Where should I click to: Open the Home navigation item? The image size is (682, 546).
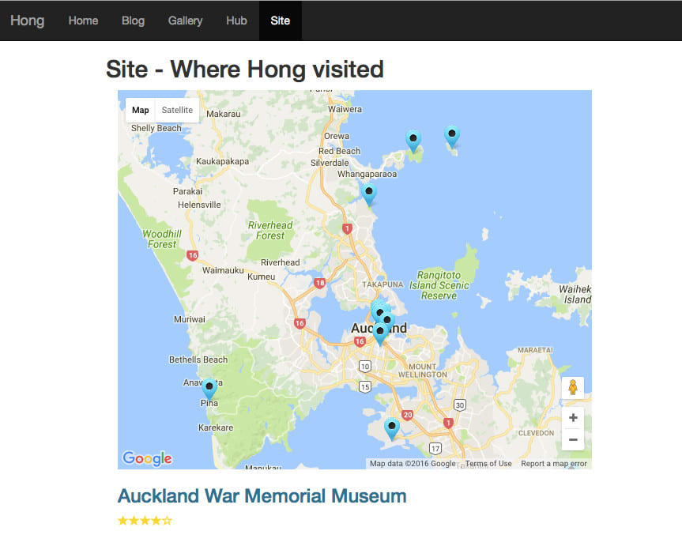[83, 21]
